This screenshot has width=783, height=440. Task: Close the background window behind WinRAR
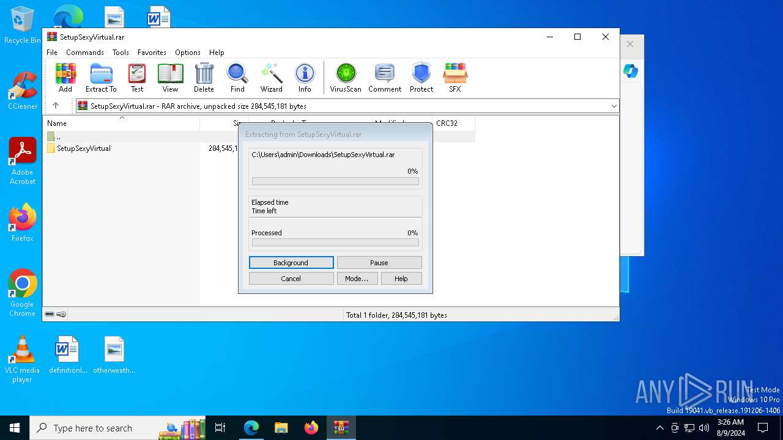[x=630, y=44]
